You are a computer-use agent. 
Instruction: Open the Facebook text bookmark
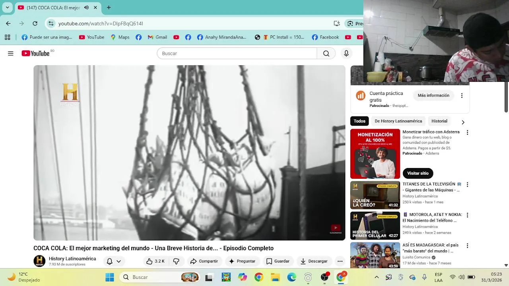pyautogui.click(x=325, y=37)
